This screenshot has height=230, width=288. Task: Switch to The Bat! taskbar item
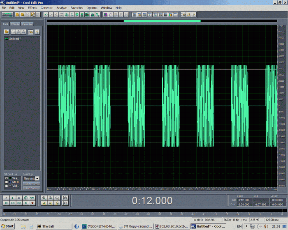point(54,226)
